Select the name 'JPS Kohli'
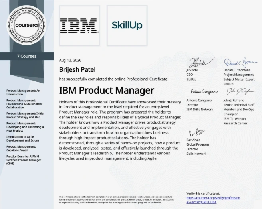This screenshot has width=262, height=209. tap(193, 70)
